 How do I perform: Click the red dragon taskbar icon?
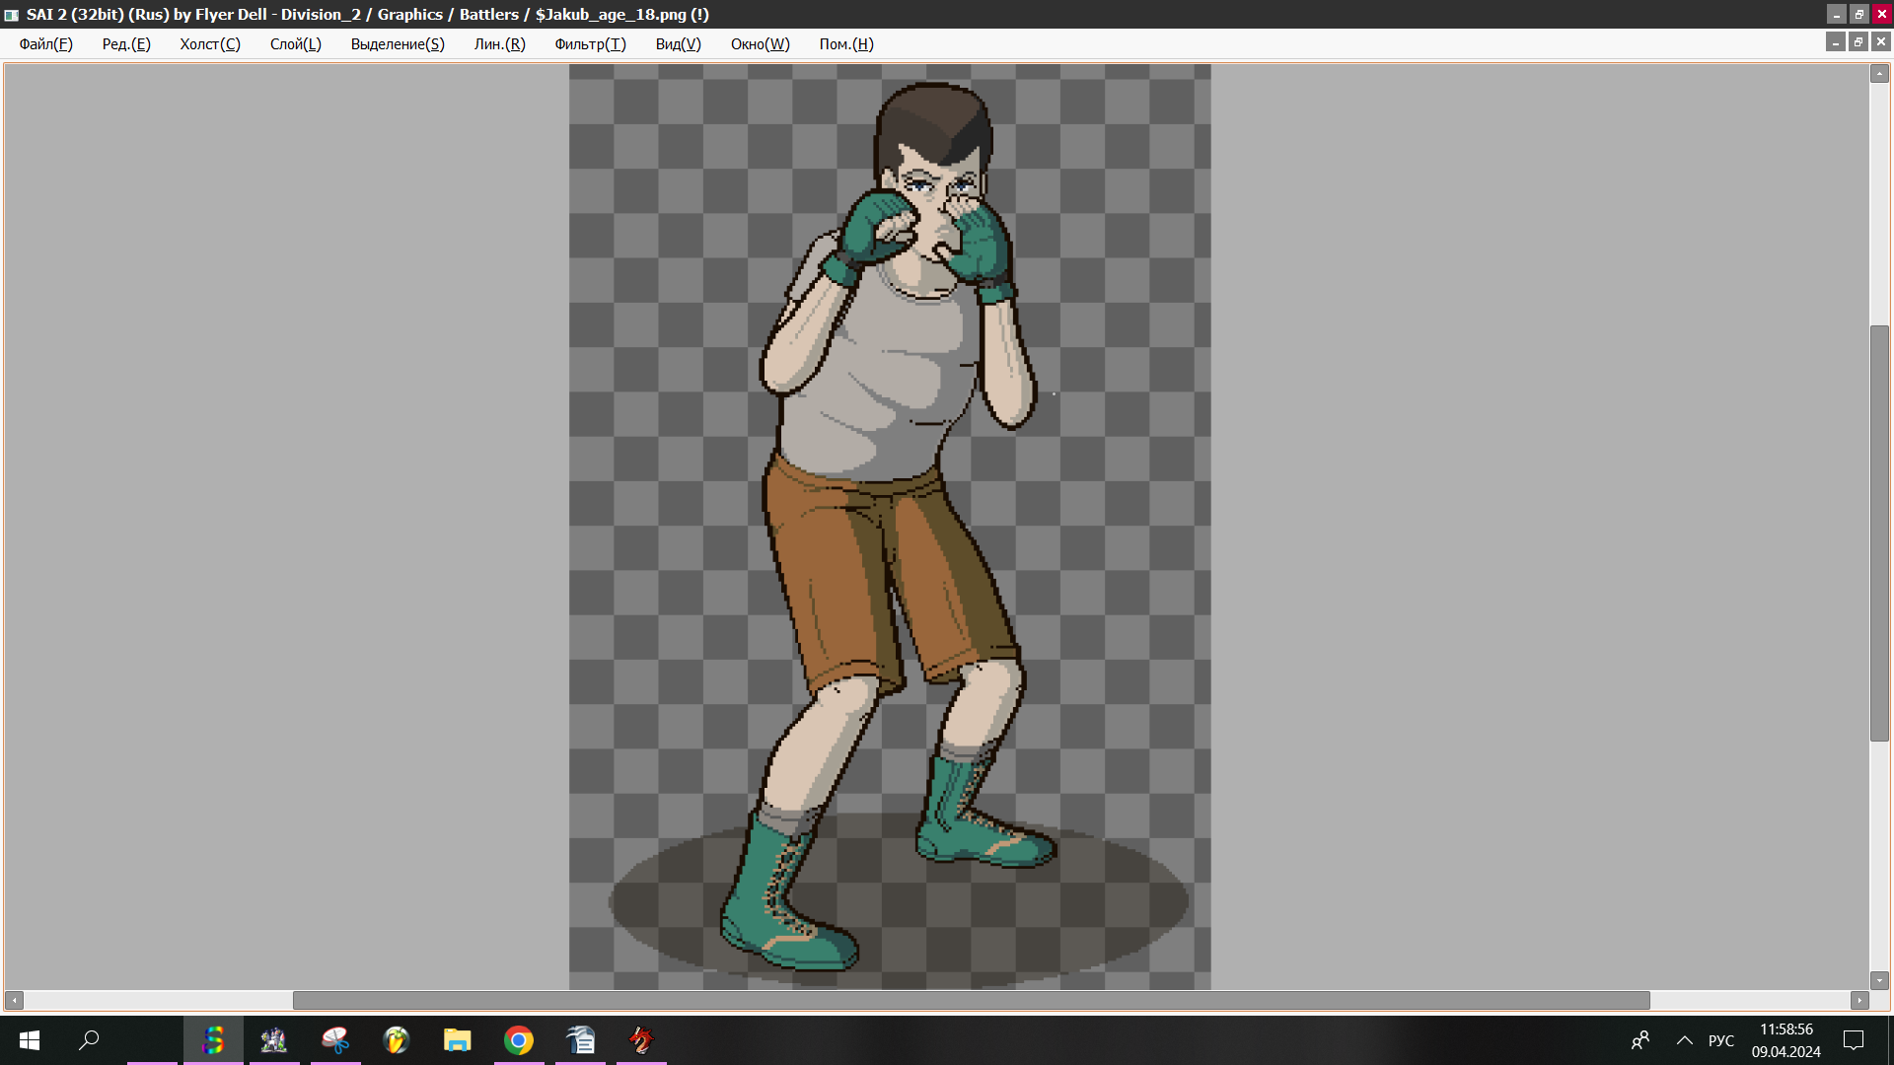point(641,1040)
